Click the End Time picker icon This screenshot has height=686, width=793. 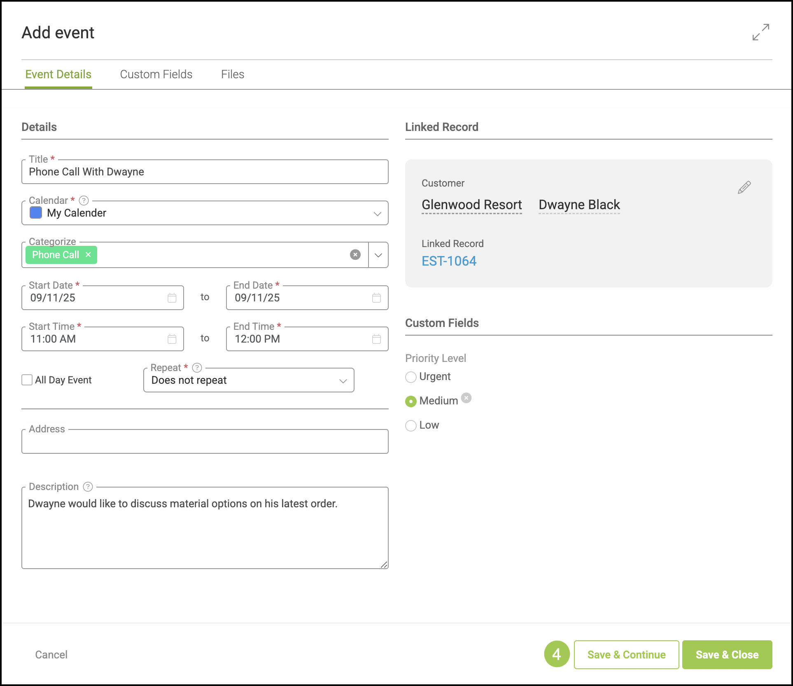376,339
